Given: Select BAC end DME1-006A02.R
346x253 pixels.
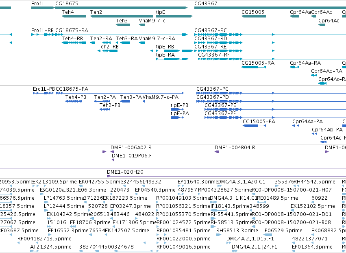Looking at the screenshot, I should pyautogui.click(x=131, y=148).
